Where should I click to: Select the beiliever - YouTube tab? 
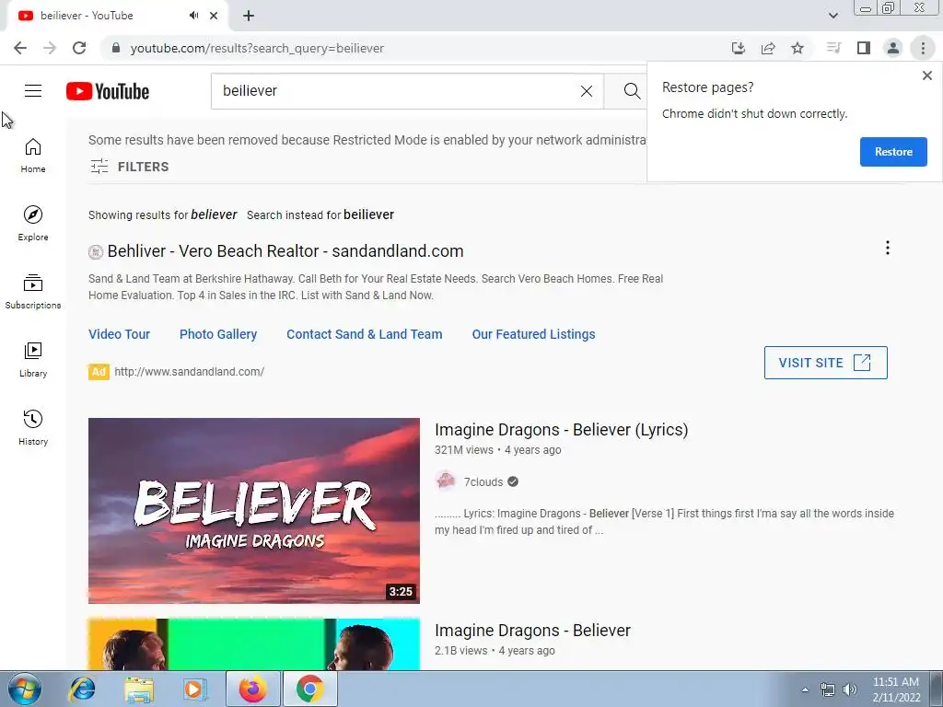click(117, 17)
